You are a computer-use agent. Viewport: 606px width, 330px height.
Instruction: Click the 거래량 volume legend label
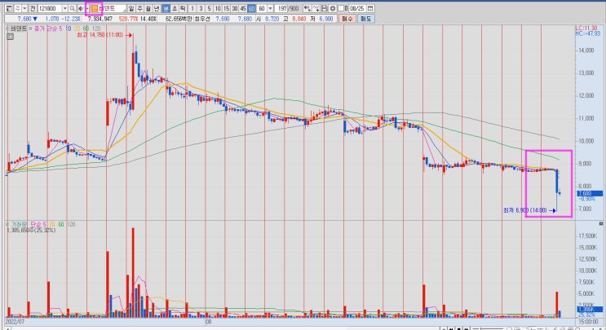pos(19,224)
